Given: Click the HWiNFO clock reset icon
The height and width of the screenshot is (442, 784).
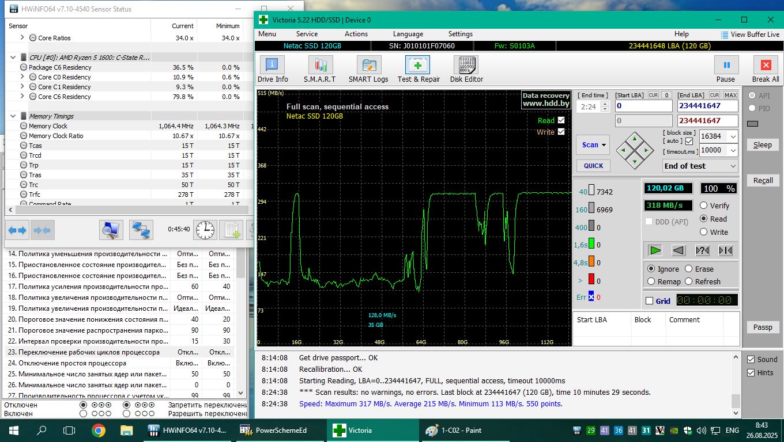Looking at the screenshot, I should tap(205, 230).
